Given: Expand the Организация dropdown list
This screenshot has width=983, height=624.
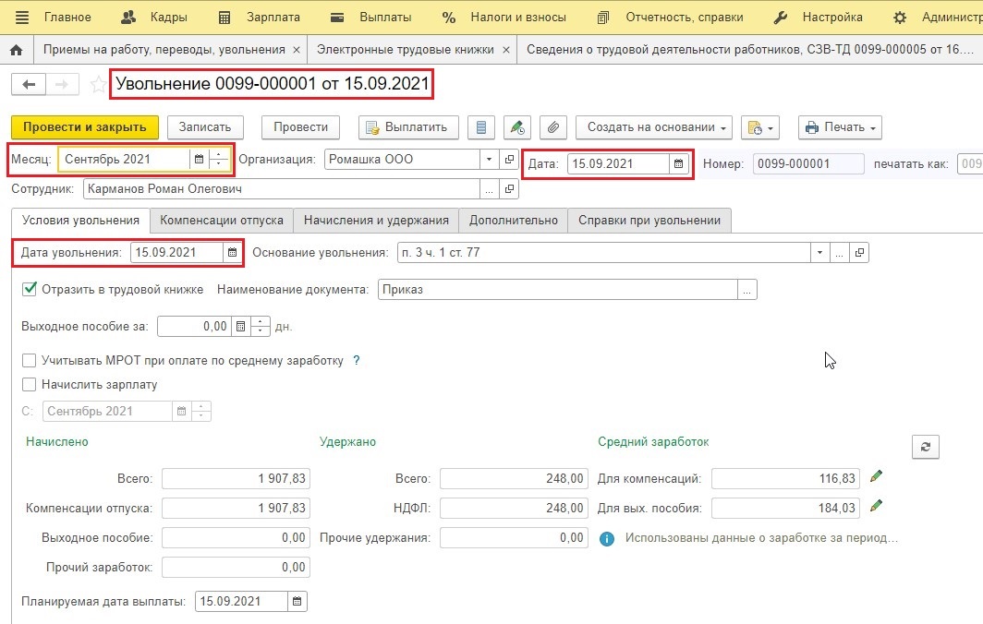Looking at the screenshot, I should coord(489,159).
